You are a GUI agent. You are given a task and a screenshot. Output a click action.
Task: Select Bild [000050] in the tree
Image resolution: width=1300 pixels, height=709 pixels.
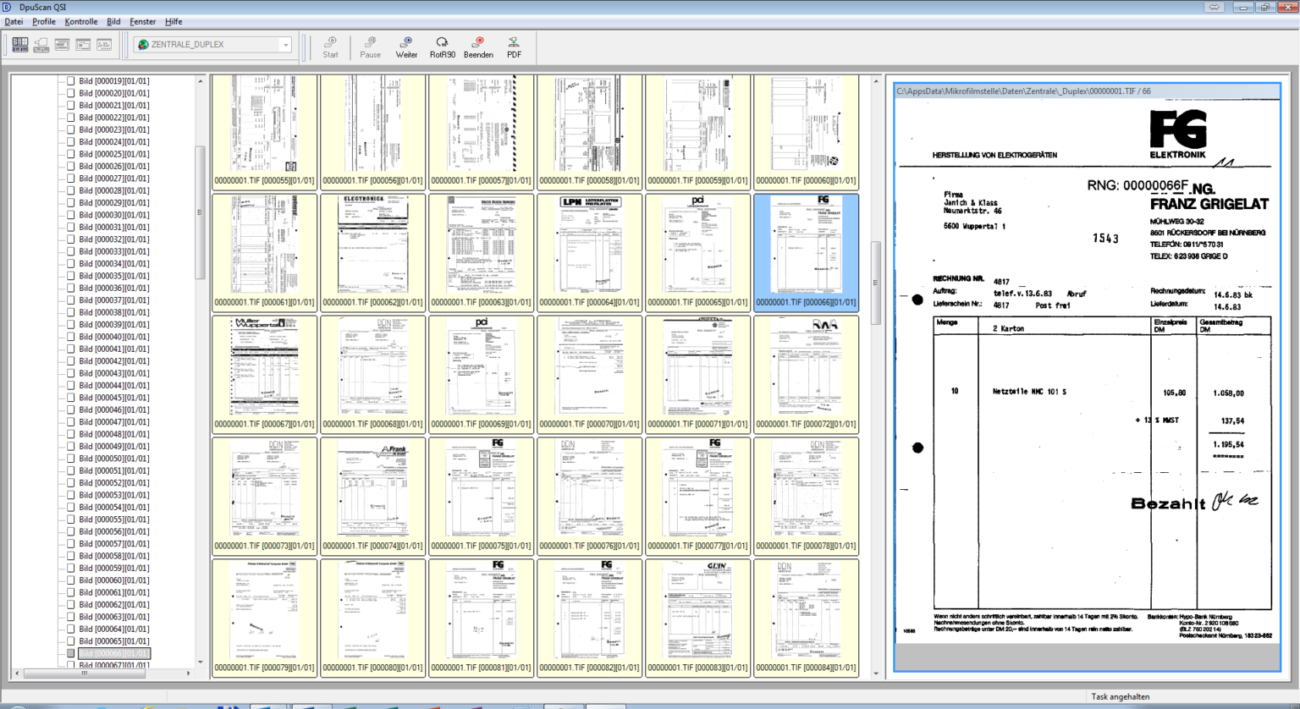coord(113,459)
